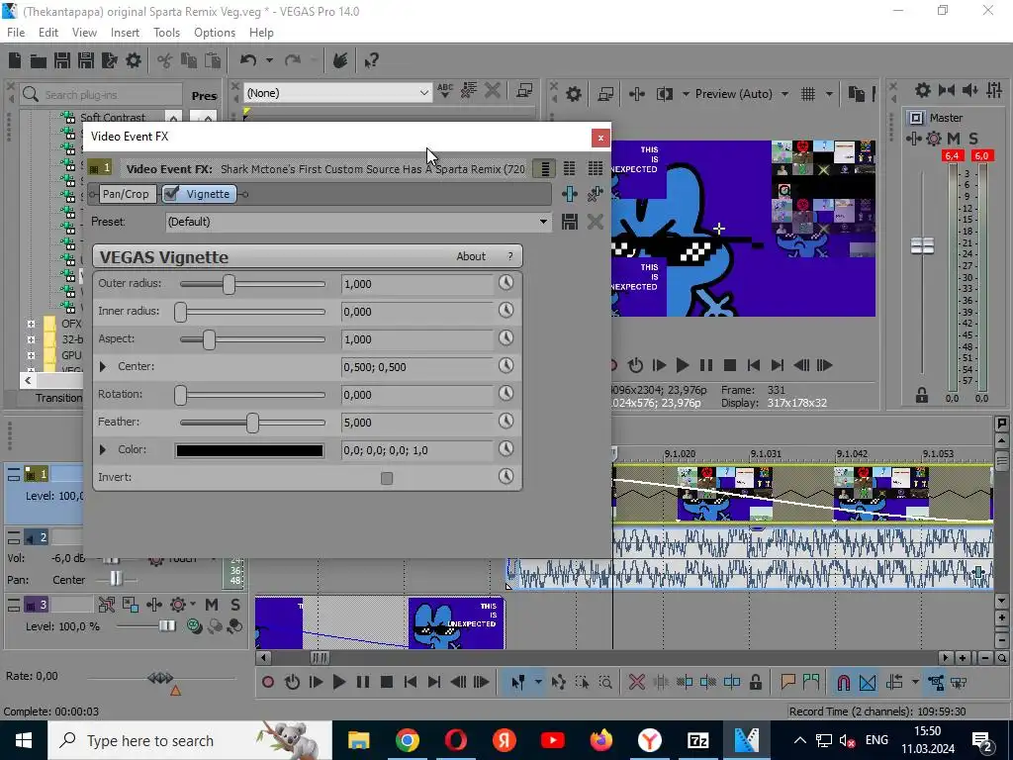Uncheck the Vignette effect checkbox

pos(171,193)
